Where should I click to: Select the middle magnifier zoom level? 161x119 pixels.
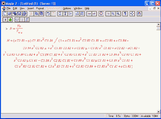tap(113, 14)
